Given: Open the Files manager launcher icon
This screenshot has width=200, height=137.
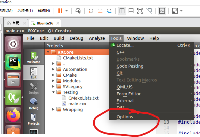Looking at the screenshot, I should [x=13, y=80].
